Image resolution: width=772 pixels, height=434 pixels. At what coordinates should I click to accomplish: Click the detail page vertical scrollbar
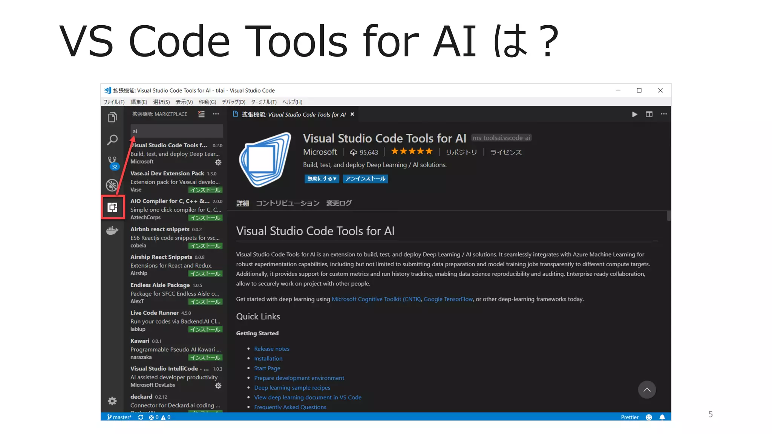click(669, 216)
